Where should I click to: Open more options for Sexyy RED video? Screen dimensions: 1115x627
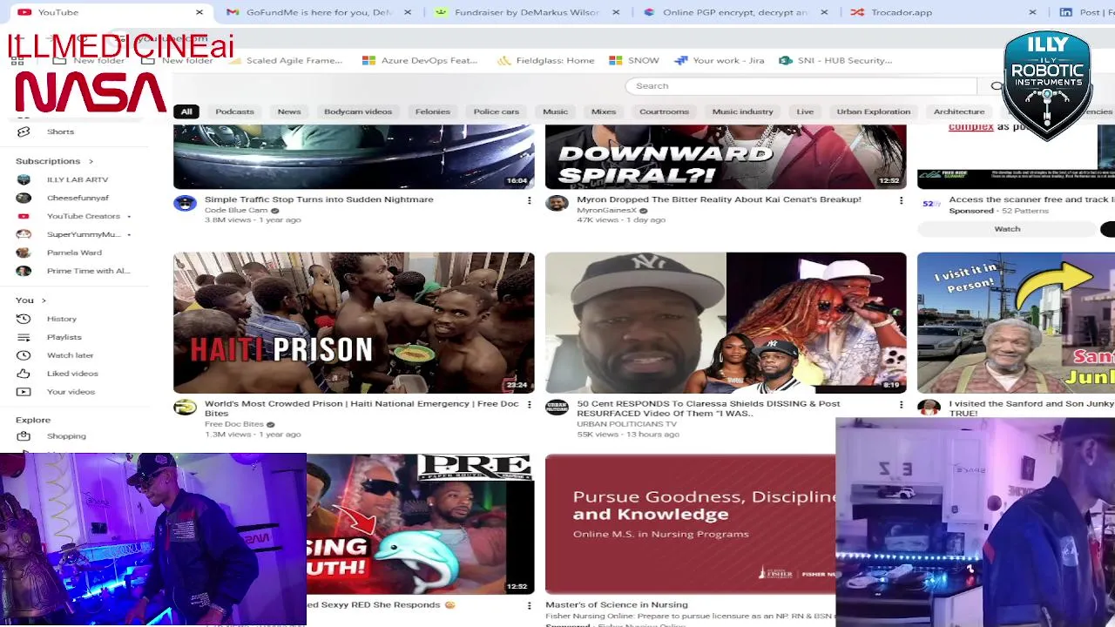point(529,605)
